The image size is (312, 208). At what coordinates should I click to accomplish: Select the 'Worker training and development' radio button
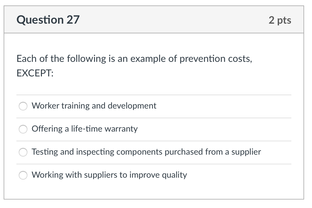click(x=23, y=106)
